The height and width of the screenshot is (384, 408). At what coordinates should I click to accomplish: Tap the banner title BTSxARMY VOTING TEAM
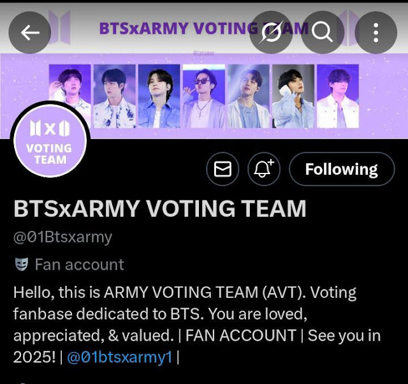(x=204, y=28)
